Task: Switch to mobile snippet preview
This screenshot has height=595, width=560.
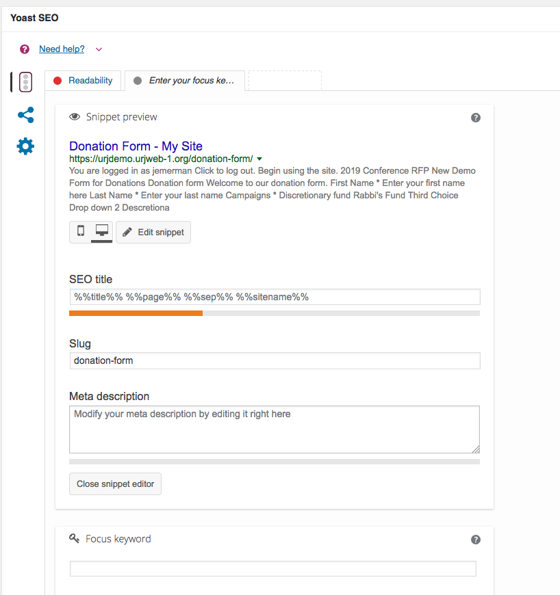Action: 81,232
